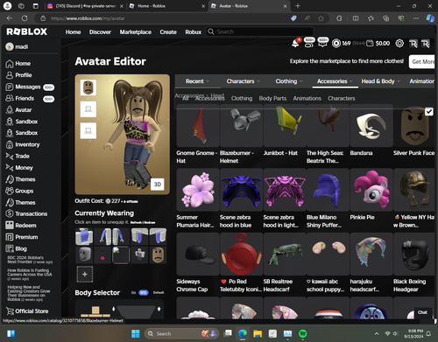
Task: Select the Animations sub-tab
Action: (x=307, y=98)
